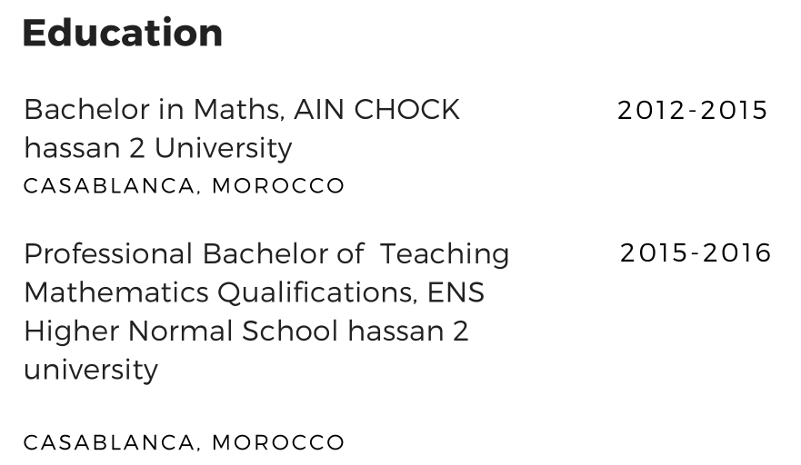Click "MOROCCO" below the Maths bachelor entry

tap(278, 186)
